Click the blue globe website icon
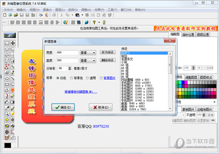The width and height of the screenshot is (220, 154). coord(86,22)
